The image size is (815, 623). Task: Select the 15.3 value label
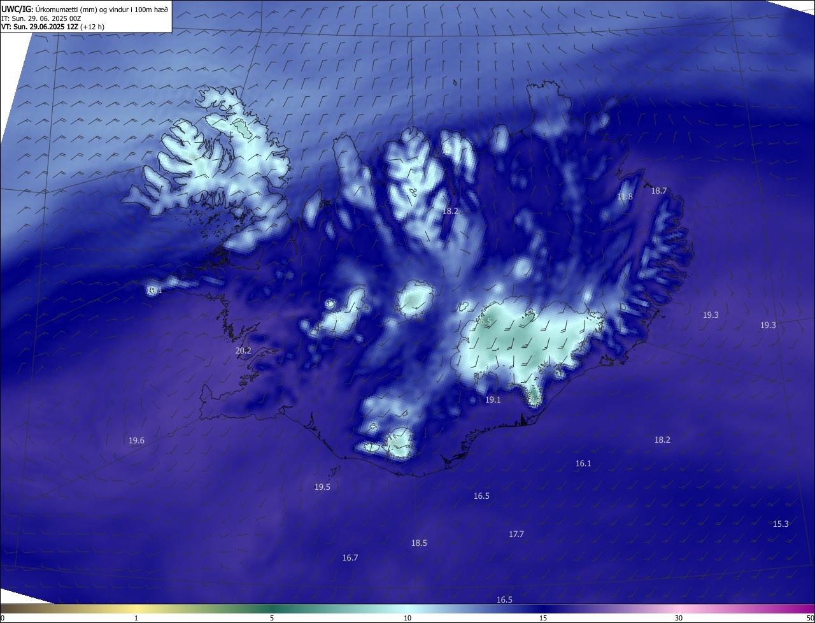coord(781,524)
